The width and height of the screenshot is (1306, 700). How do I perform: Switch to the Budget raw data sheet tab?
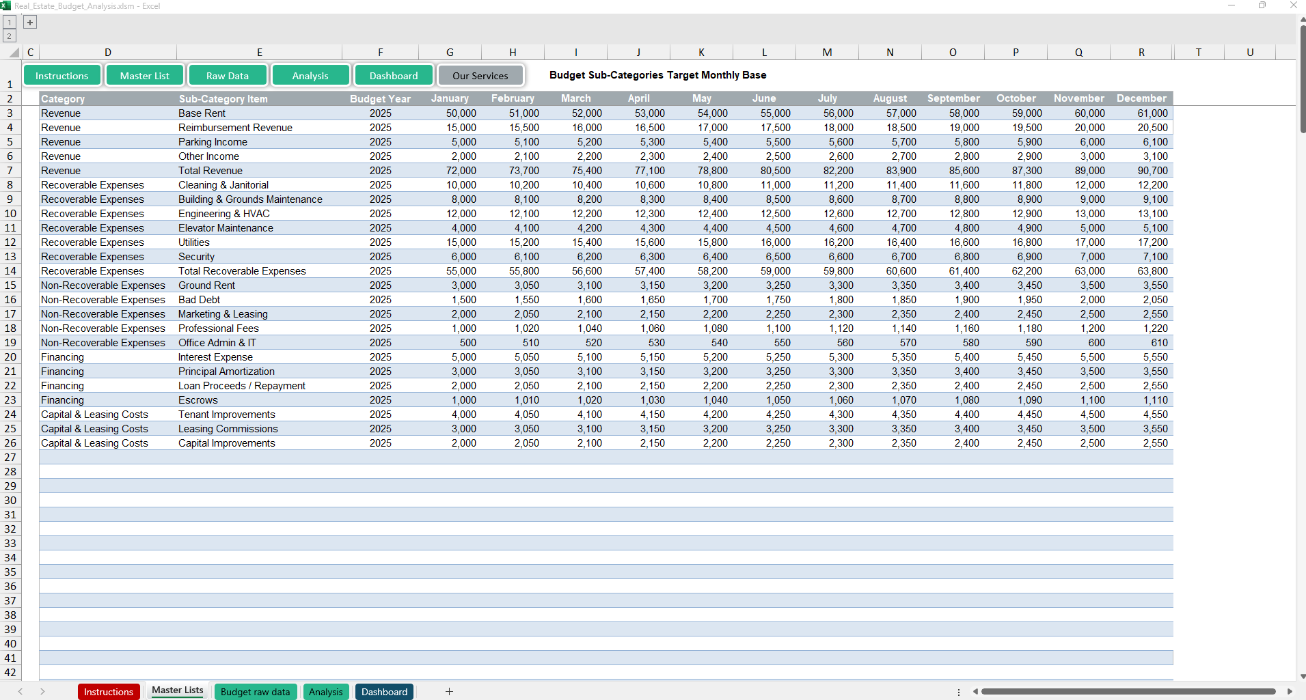click(255, 692)
